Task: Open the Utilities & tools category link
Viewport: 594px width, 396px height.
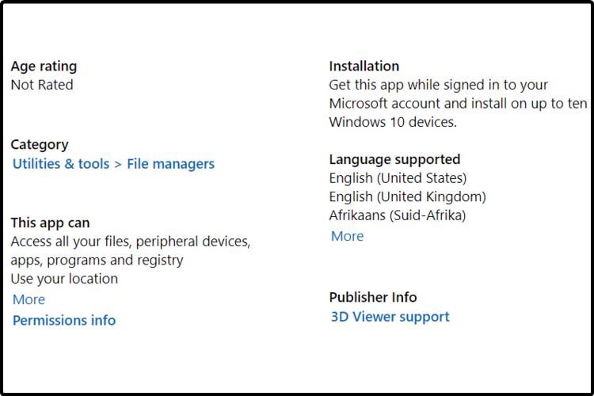Action: [x=60, y=164]
